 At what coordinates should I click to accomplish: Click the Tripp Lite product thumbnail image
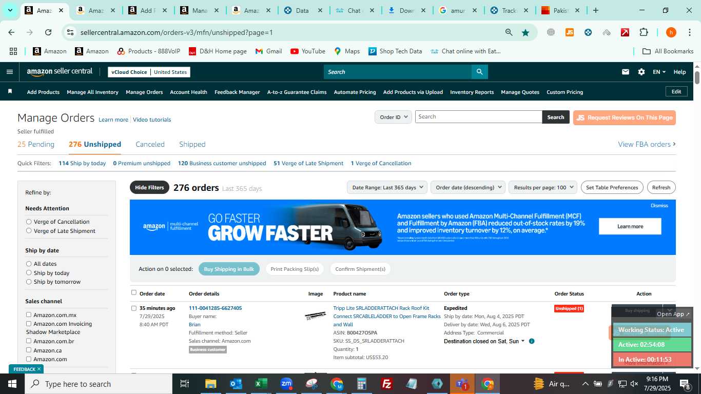point(315,316)
